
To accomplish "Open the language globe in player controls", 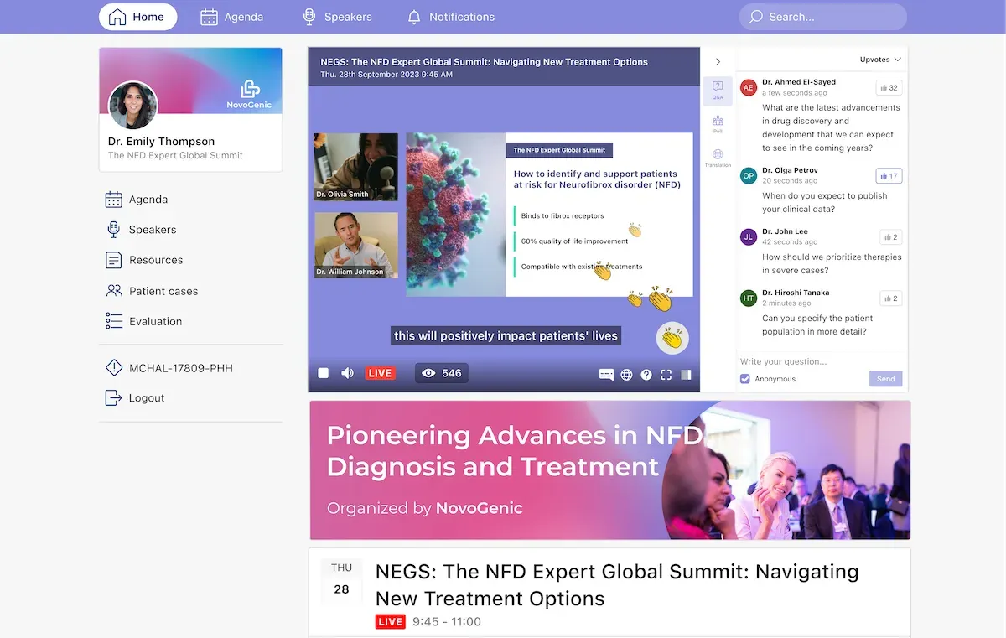I will pyautogui.click(x=626, y=375).
